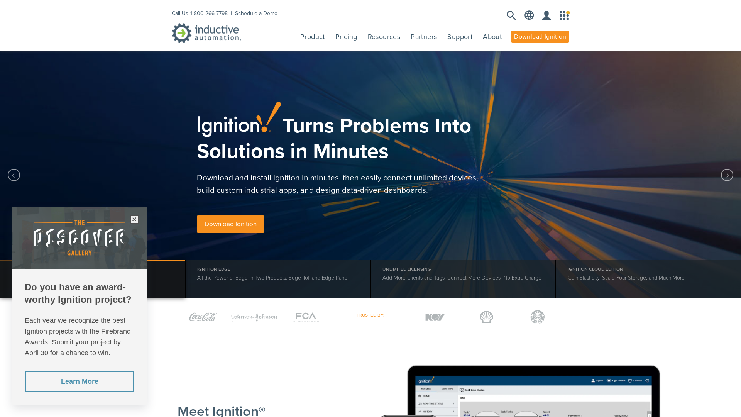Click the Download Ignition button
The image size is (741, 417).
coord(230,224)
